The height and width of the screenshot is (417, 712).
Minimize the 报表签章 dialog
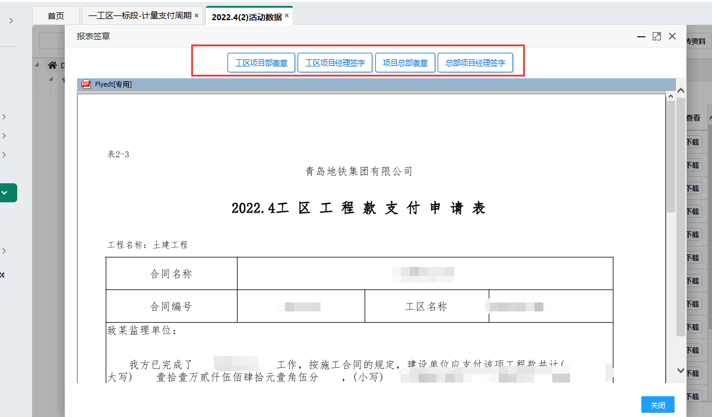pyautogui.click(x=641, y=36)
